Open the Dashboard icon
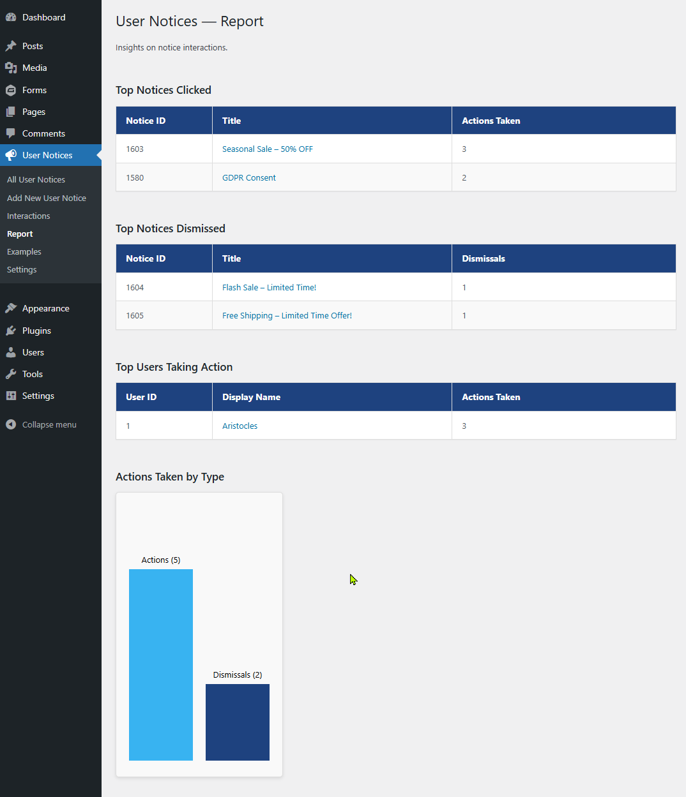 [11, 17]
